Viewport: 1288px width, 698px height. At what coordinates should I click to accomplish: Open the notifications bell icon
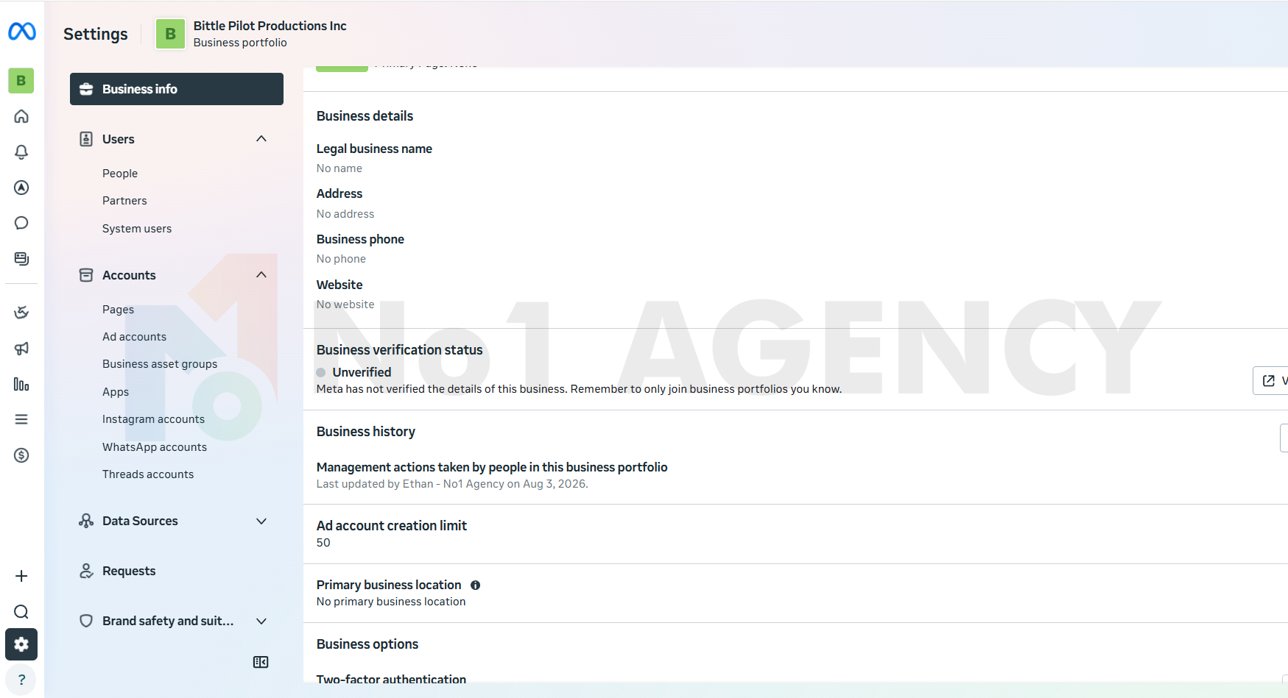(21, 152)
